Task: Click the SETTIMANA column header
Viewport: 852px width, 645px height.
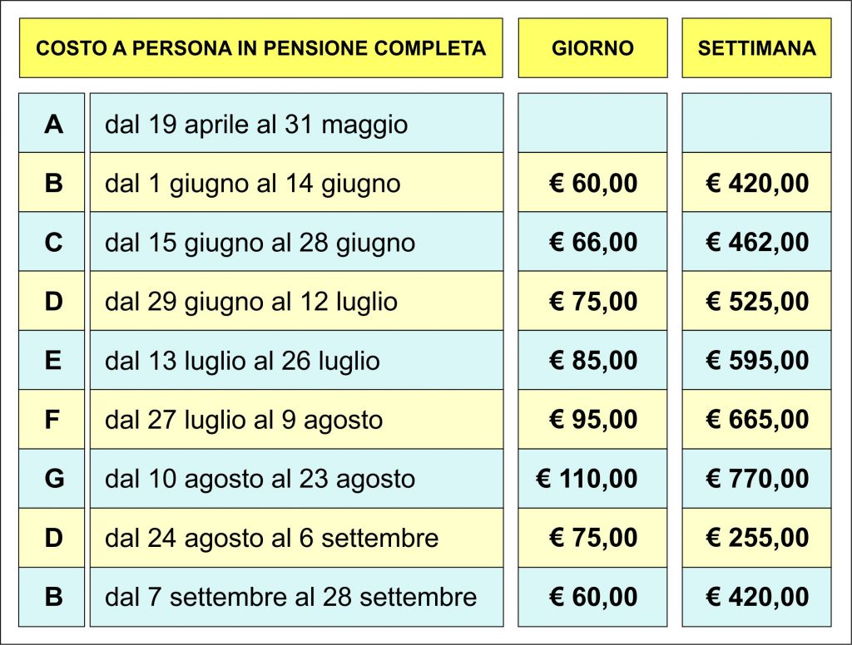Action: point(756,47)
